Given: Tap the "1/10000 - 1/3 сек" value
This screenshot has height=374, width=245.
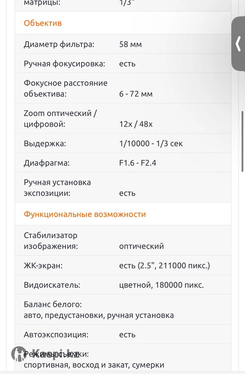Looking at the screenshot, I should (151, 143).
